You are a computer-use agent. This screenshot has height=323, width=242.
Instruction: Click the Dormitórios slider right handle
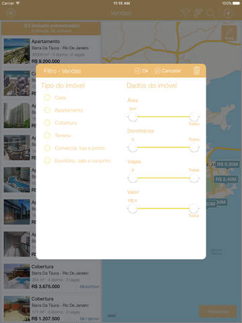click(x=194, y=147)
